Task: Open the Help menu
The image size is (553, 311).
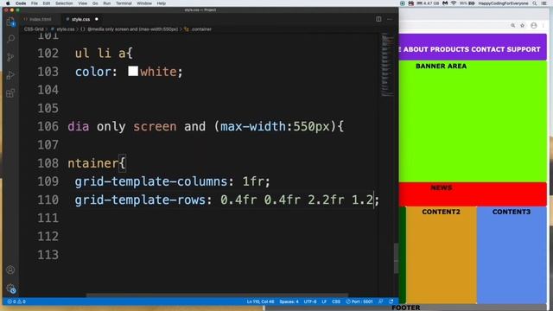Action: pyautogui.click(x=162, y=3)
